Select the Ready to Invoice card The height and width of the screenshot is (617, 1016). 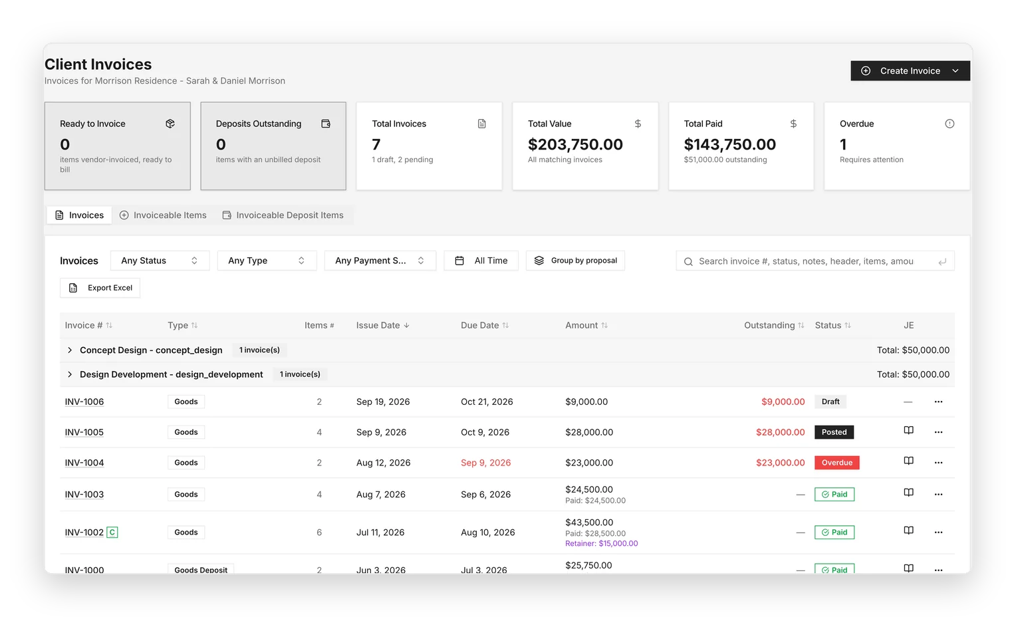tap(118, 146)
